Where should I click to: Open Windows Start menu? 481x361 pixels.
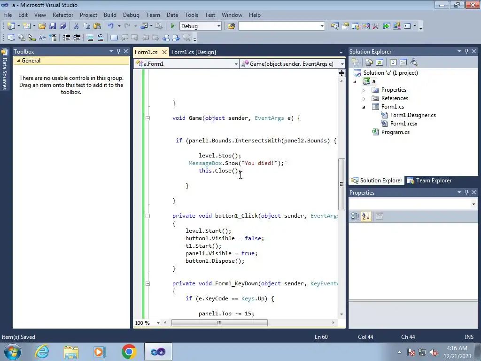point(13,352)
